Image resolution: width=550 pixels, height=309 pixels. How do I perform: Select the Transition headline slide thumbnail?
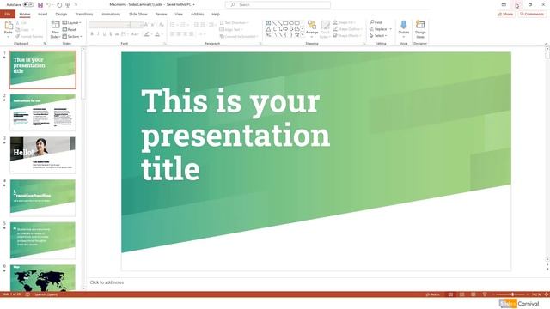click(43, 197)
